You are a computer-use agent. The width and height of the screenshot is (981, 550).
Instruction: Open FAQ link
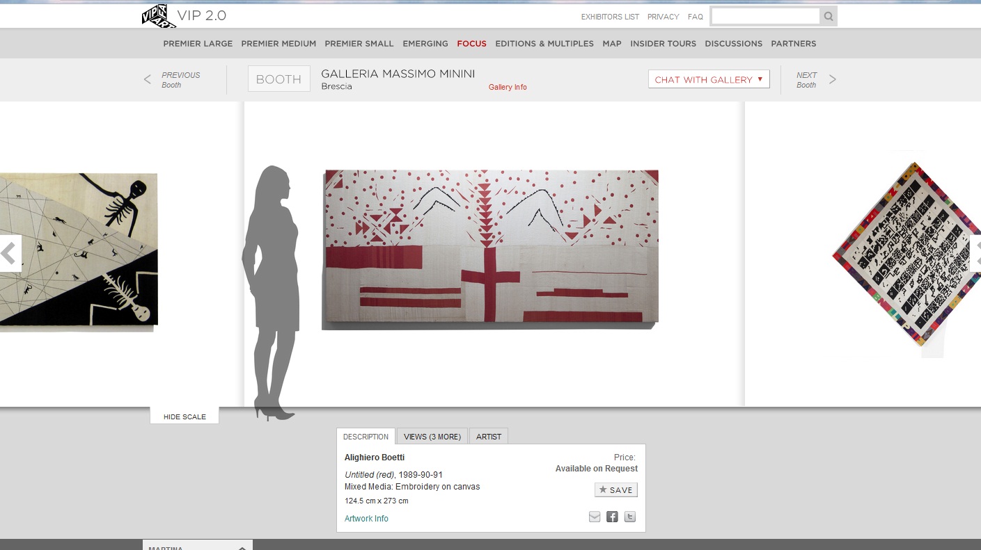(x=696, y=17)
